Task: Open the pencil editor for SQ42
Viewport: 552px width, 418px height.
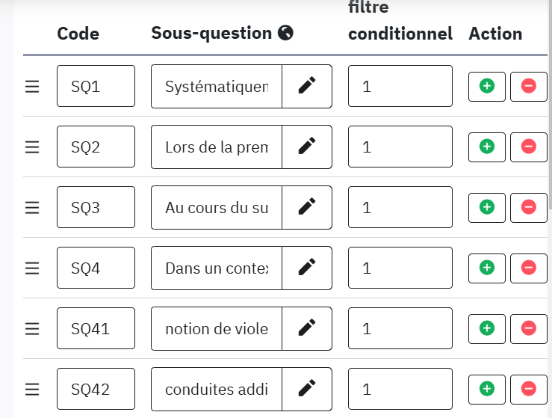Action: click(307, 389)
